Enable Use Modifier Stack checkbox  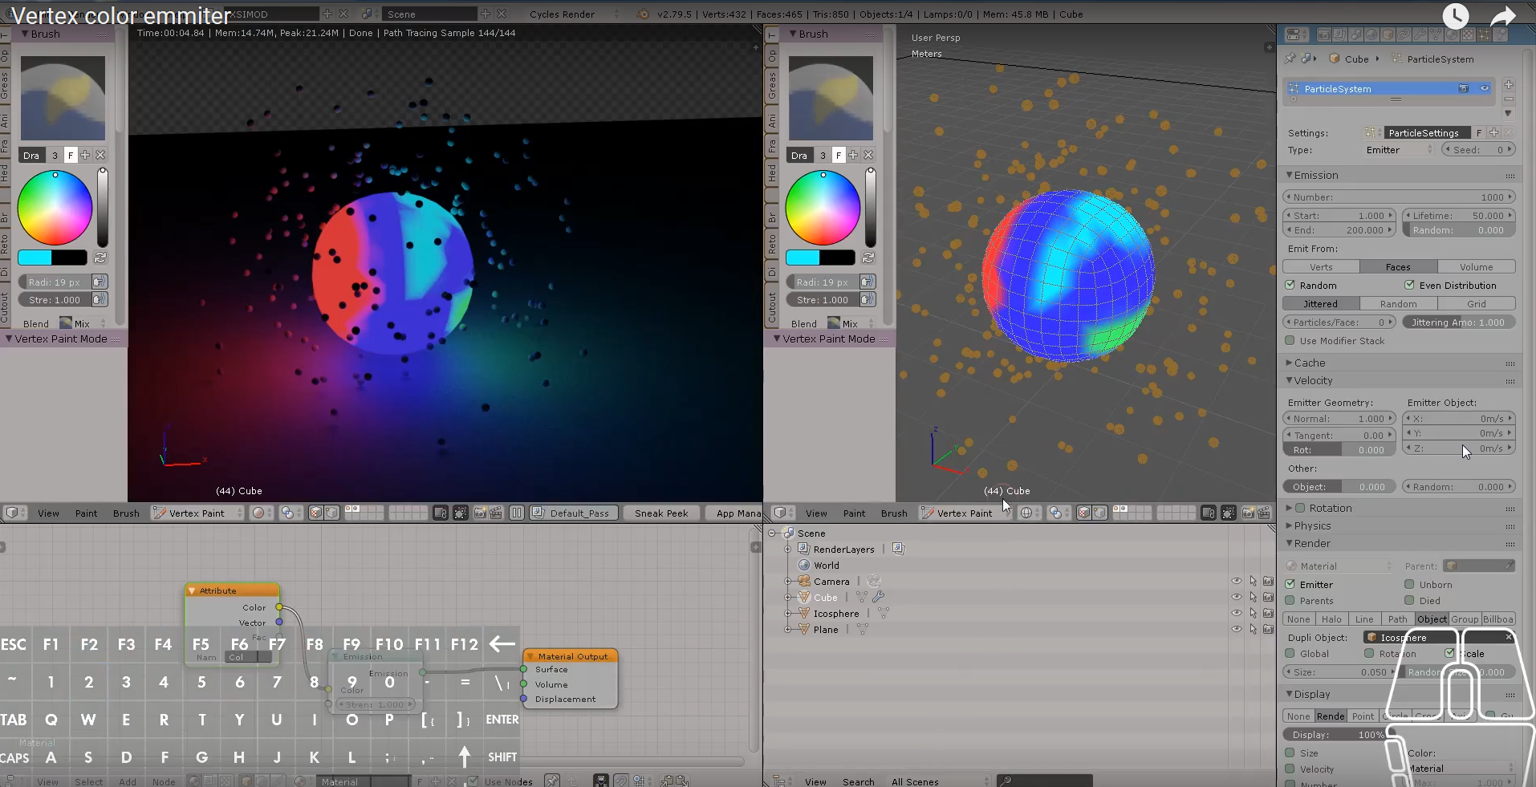pos(1290,340)
